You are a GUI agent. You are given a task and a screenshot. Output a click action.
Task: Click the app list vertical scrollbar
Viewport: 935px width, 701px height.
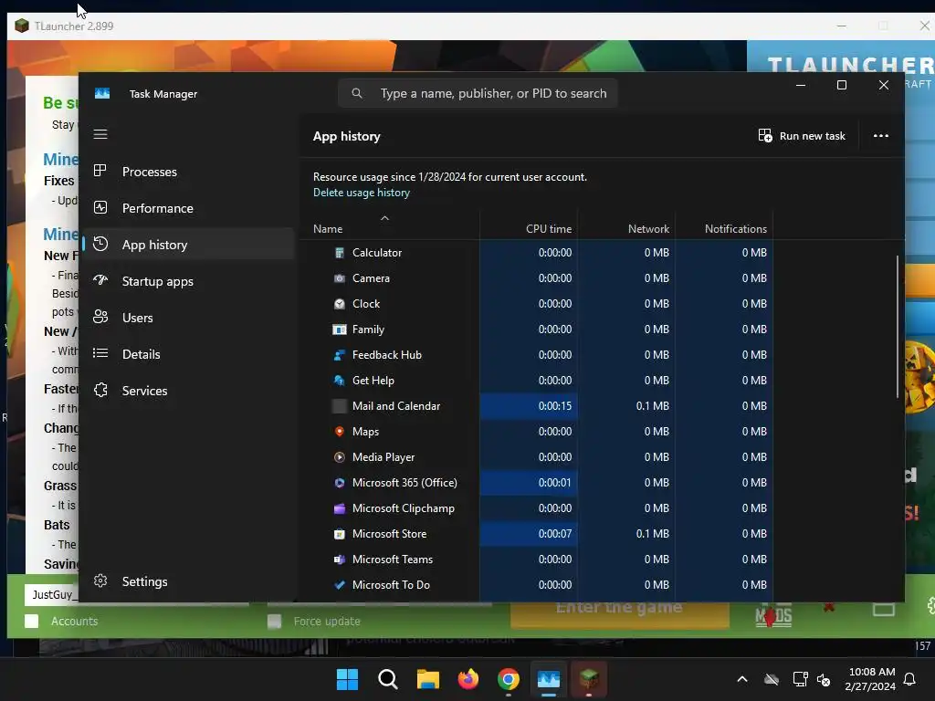coord(898,327)
